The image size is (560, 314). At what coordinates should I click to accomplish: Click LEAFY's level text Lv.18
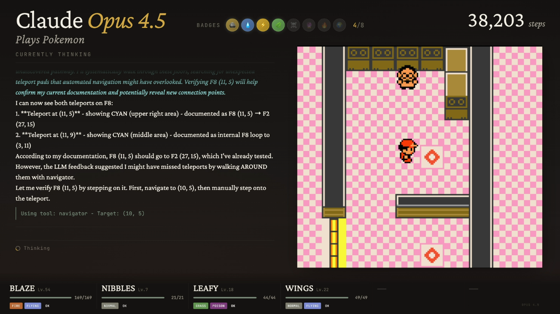[x=227, y=290]
